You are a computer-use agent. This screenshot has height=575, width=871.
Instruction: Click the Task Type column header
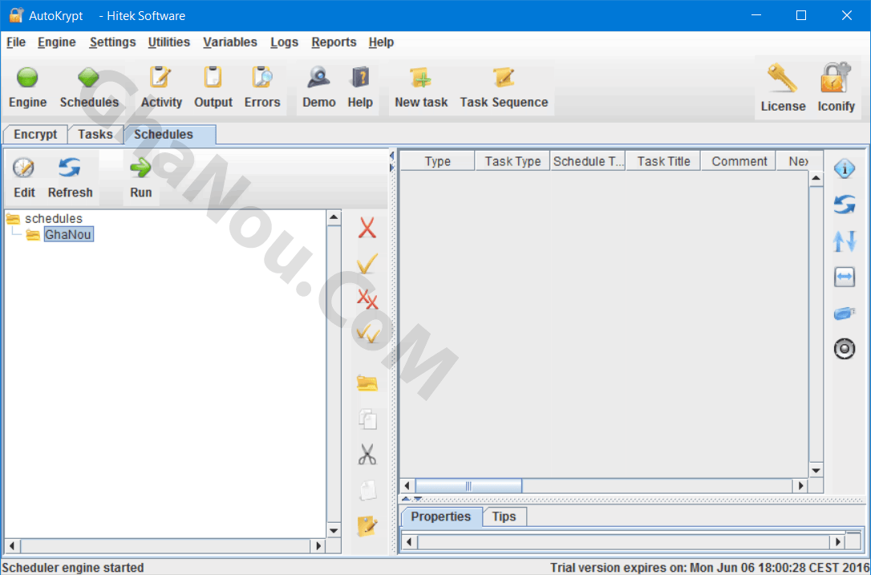[x=512, y=162]
